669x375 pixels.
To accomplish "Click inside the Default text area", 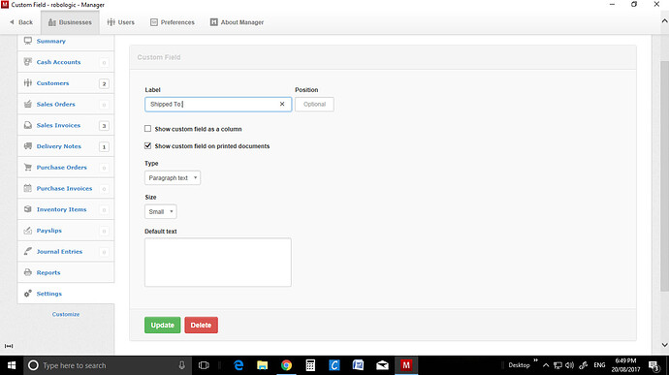I will (x=217, y=263).
